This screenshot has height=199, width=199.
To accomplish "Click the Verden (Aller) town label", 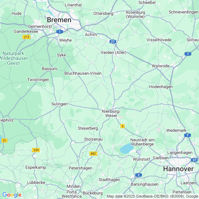I will coord(113,52).
